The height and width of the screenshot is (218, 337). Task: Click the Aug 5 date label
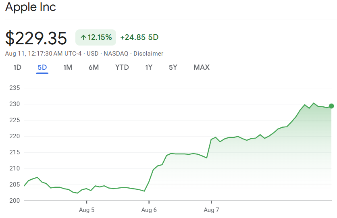[87, 210]
